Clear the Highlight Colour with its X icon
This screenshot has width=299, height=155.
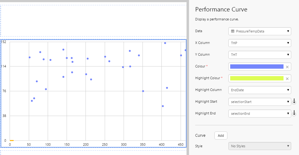point(287,79)
